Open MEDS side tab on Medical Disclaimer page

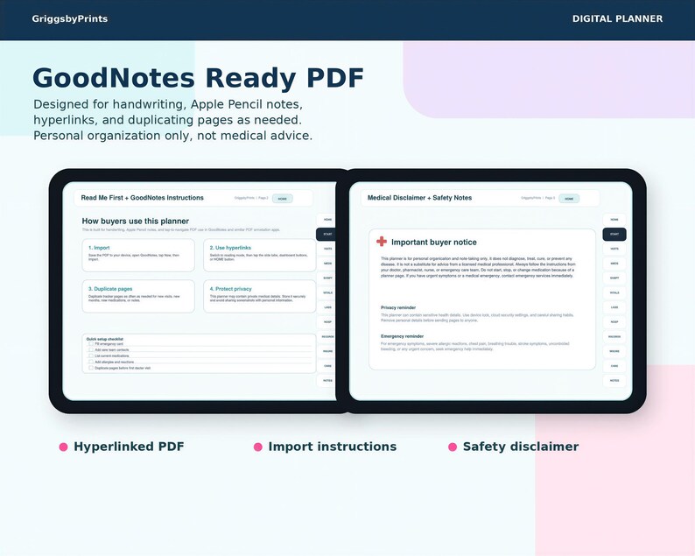[614, 264]
